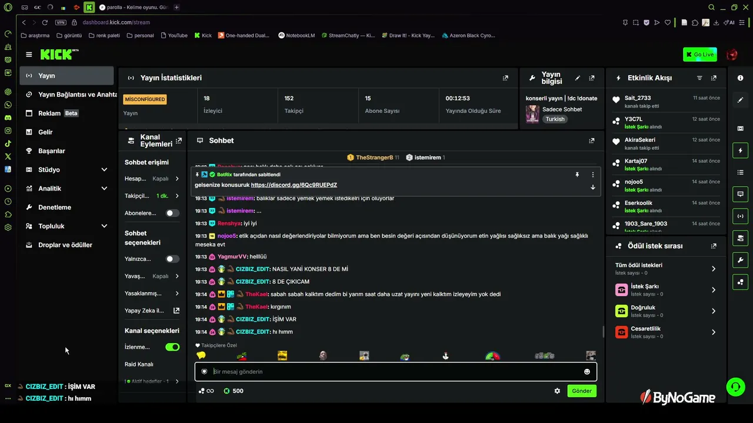Image resolution: width=753 pixels, height=423 pixels.
Task: Open chat settings via the gear icon
Action: click(557, 391)
